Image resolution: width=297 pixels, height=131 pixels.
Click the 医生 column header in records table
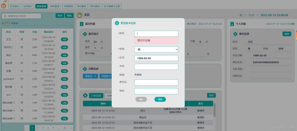pos(201,104)
